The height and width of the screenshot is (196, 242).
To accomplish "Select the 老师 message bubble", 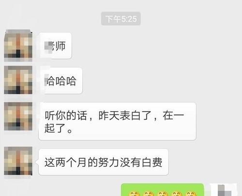I will click(55, 46).
